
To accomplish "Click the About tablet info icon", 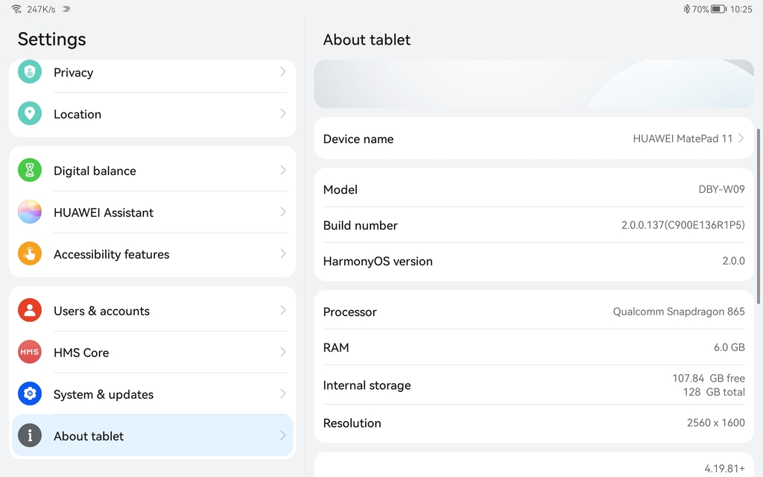I will pyautogui.click(x=30, y=436).
